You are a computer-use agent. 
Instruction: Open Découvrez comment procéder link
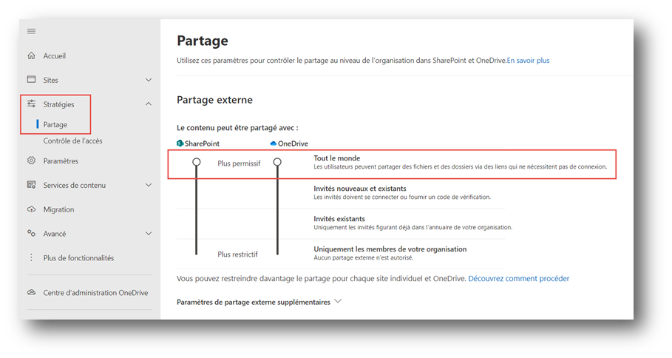click(x=518, y=278)
